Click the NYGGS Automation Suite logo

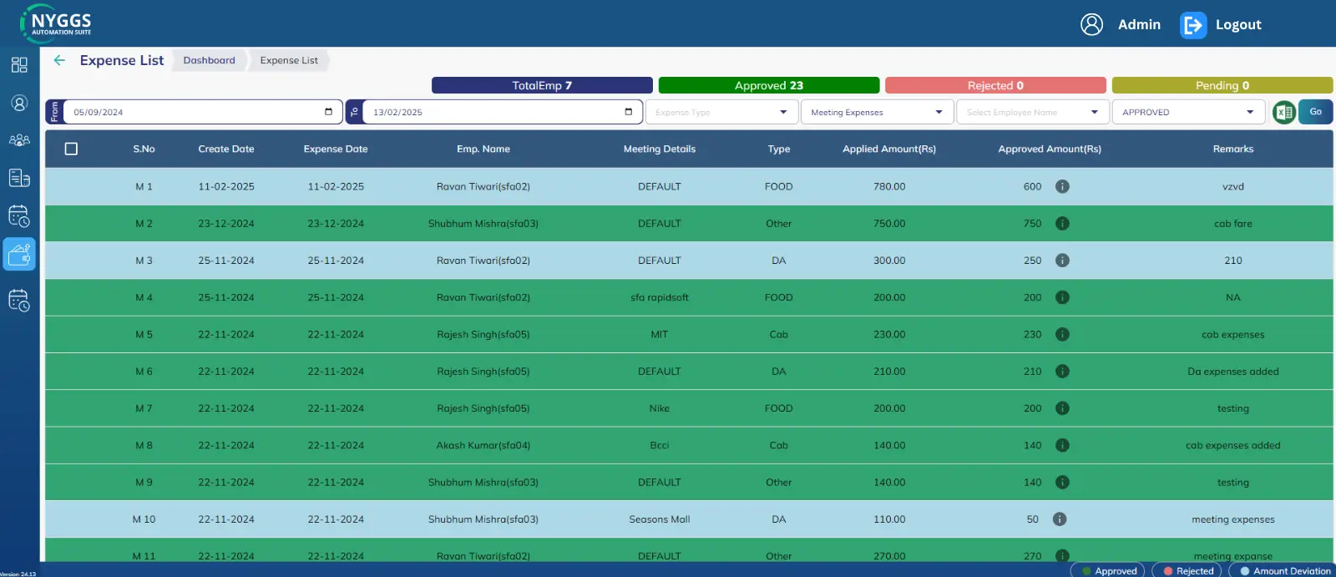pyautogui.click(x=56, y=23)
